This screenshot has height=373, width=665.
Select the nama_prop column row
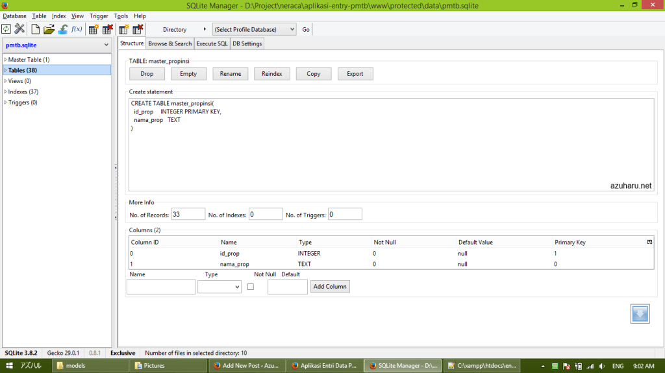(391, 264)
